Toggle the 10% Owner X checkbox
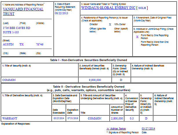The width and height of the screenshot is (178, 135). (x=110, y=25)
